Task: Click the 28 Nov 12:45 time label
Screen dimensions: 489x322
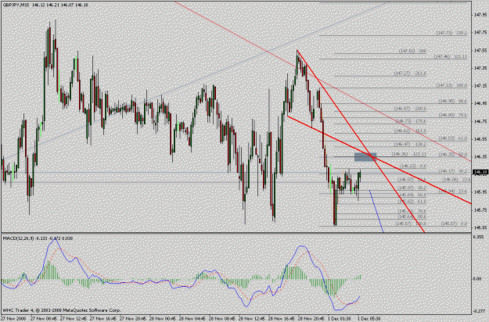Action: (x=251, y=319)
